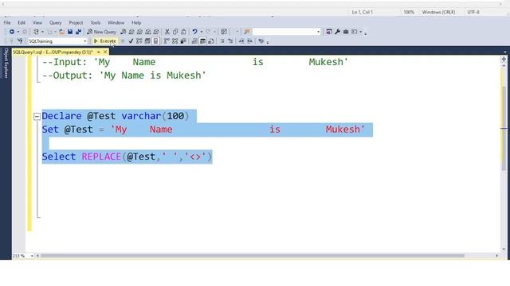Open the Object Explorer side tab
The image size is (510, 286).
[6, 63]
